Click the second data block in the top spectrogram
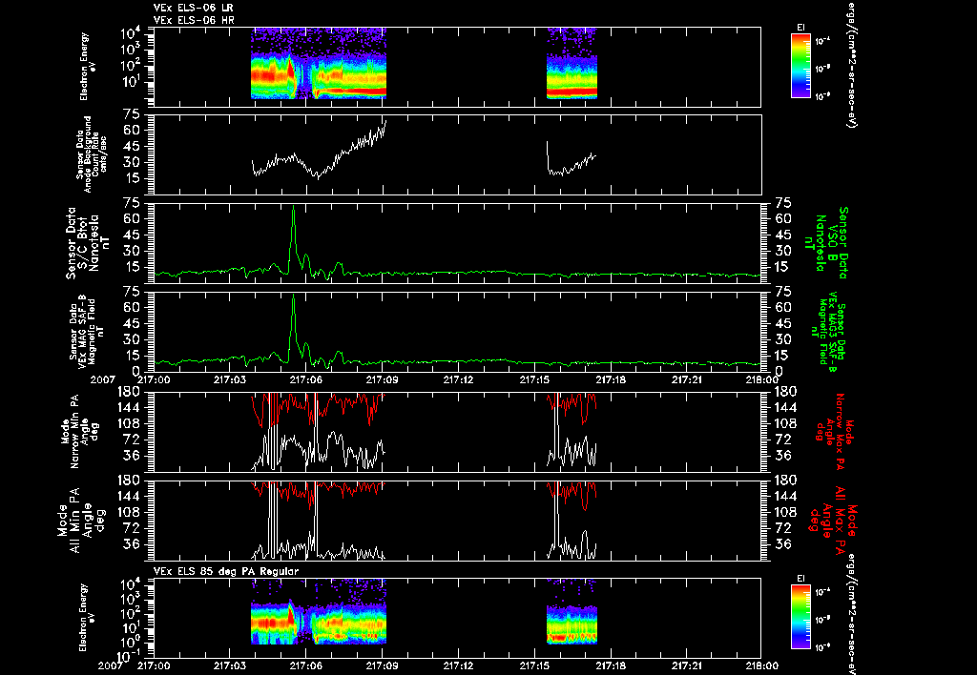The height and width of the screenshot is (675, 977). (x=572, y=64)
